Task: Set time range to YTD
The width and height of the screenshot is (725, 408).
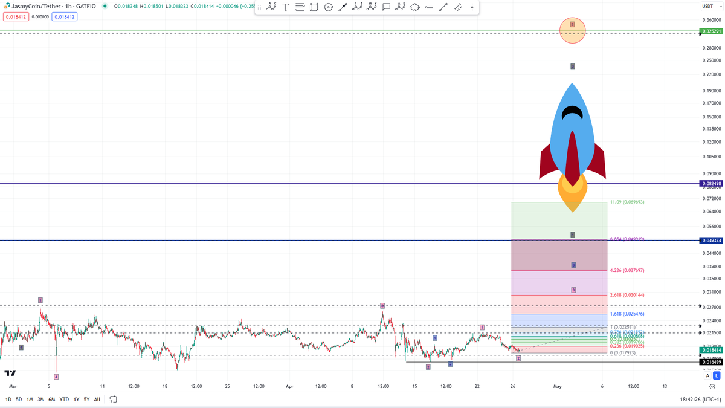Action: click(64, 400)
